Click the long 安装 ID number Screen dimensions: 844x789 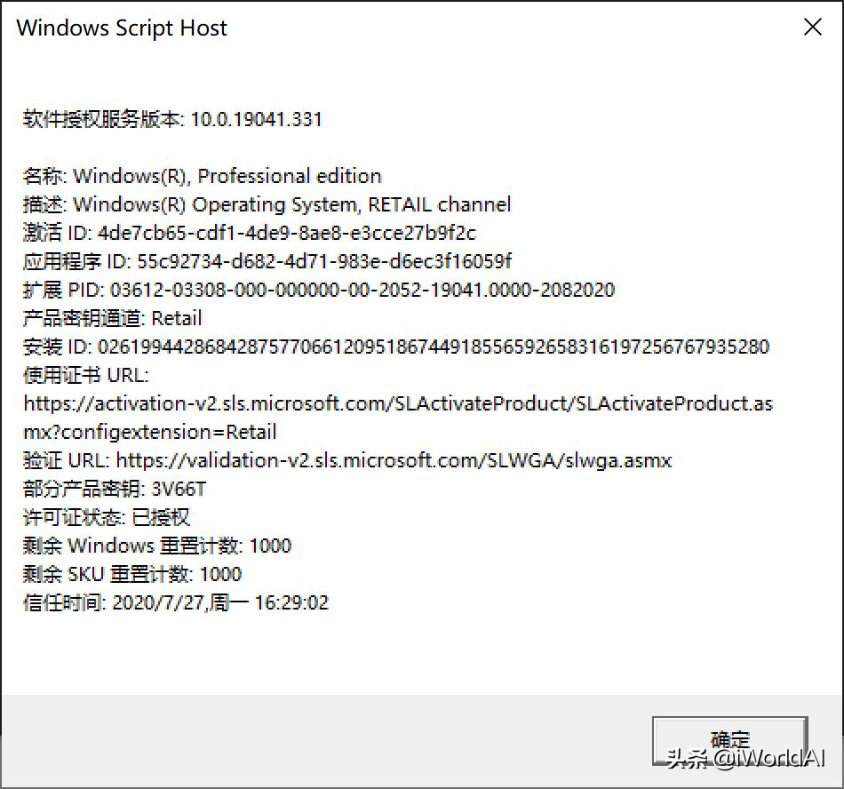click(x=434, y=347)
